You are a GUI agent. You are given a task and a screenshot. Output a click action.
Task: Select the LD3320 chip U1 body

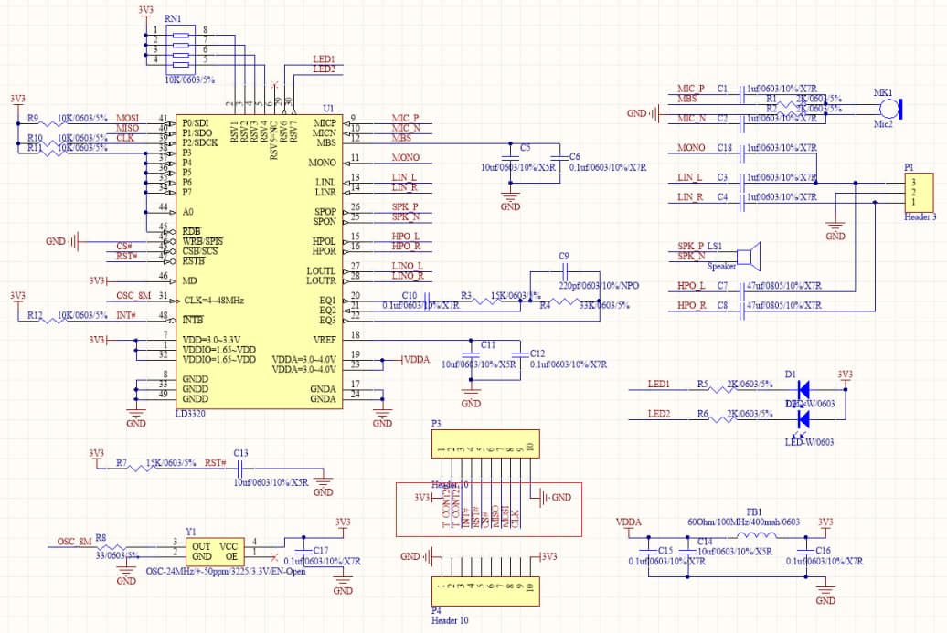[x=259, y=265]
